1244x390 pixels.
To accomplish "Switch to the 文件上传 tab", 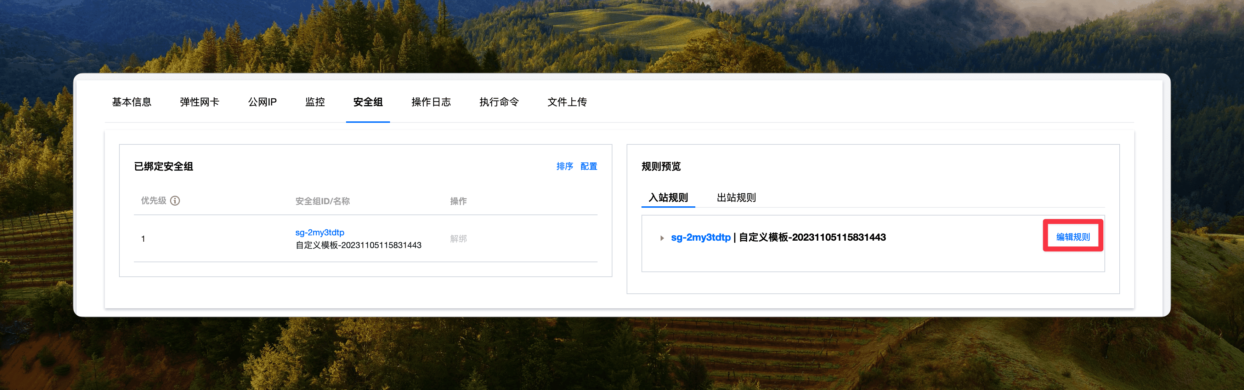I will [567, 102].
